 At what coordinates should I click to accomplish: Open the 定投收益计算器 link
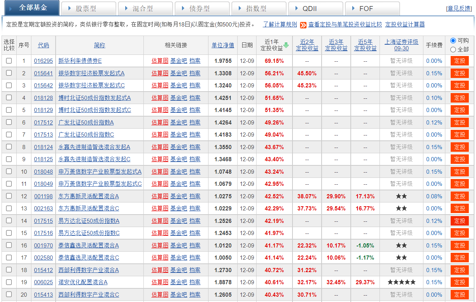click(405, 25)
